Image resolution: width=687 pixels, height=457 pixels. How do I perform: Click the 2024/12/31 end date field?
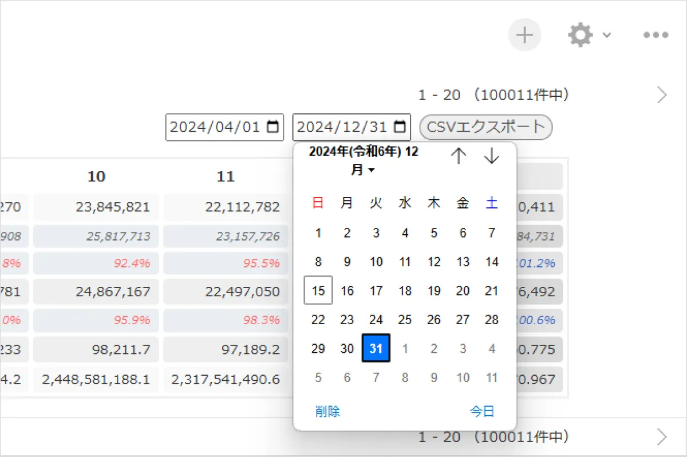tap(352, 127)
